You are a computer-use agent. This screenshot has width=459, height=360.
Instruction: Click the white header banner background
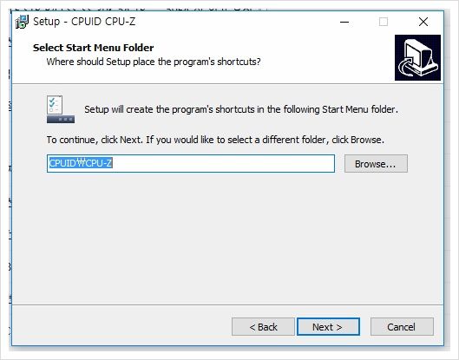tap(322, 58)
